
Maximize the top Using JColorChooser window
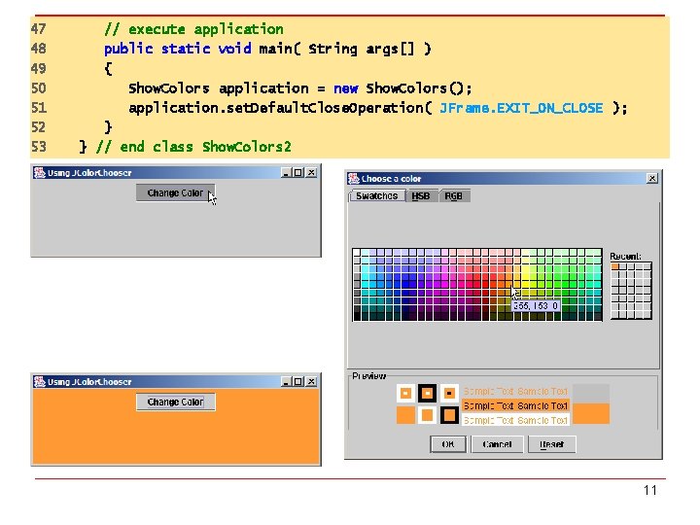(298, 172)
